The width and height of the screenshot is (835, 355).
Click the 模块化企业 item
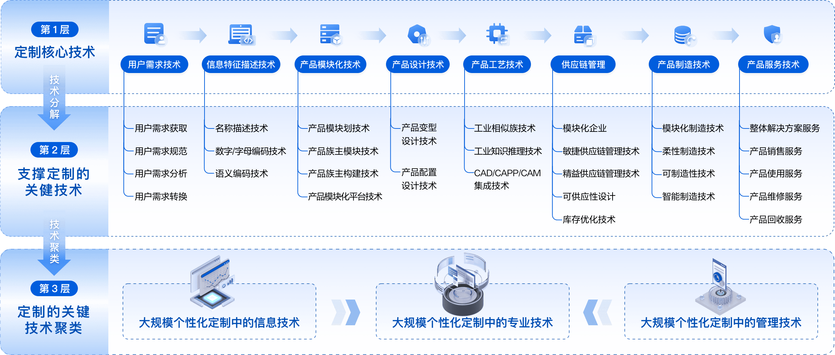coord(584,128)
